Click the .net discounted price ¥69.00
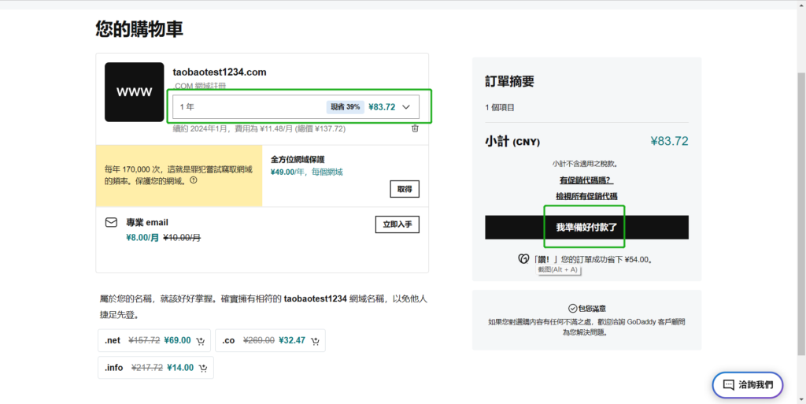 (x=177, y=341)
